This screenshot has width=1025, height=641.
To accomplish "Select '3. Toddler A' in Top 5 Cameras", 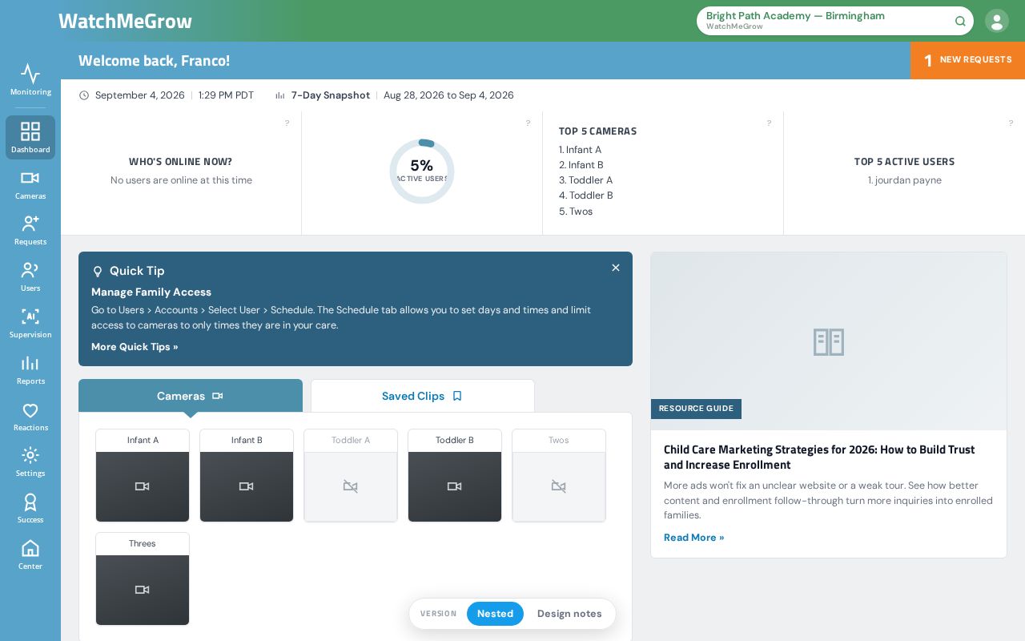I will (x=585, y=180).
